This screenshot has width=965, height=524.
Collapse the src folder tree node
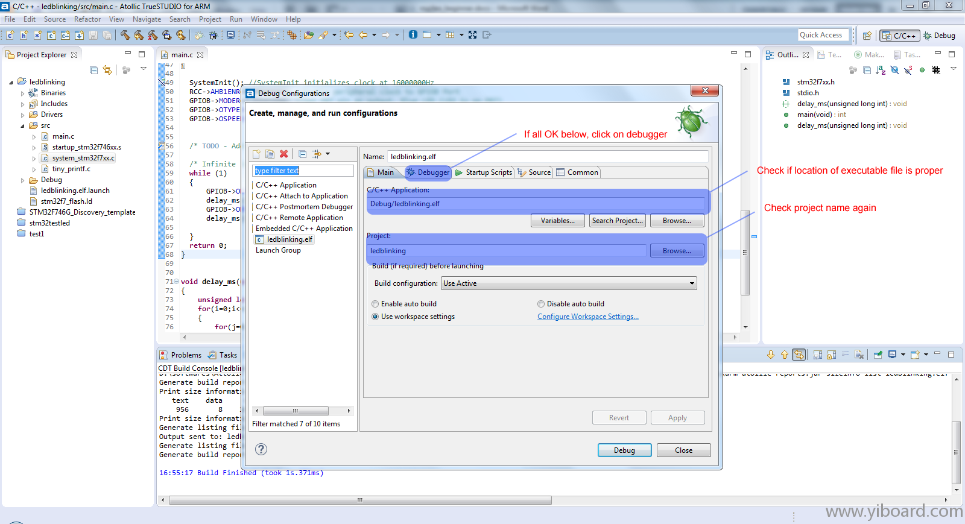click(x=23, y=126)
